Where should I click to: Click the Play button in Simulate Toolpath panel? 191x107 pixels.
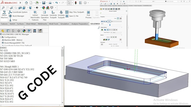[109, 21]
